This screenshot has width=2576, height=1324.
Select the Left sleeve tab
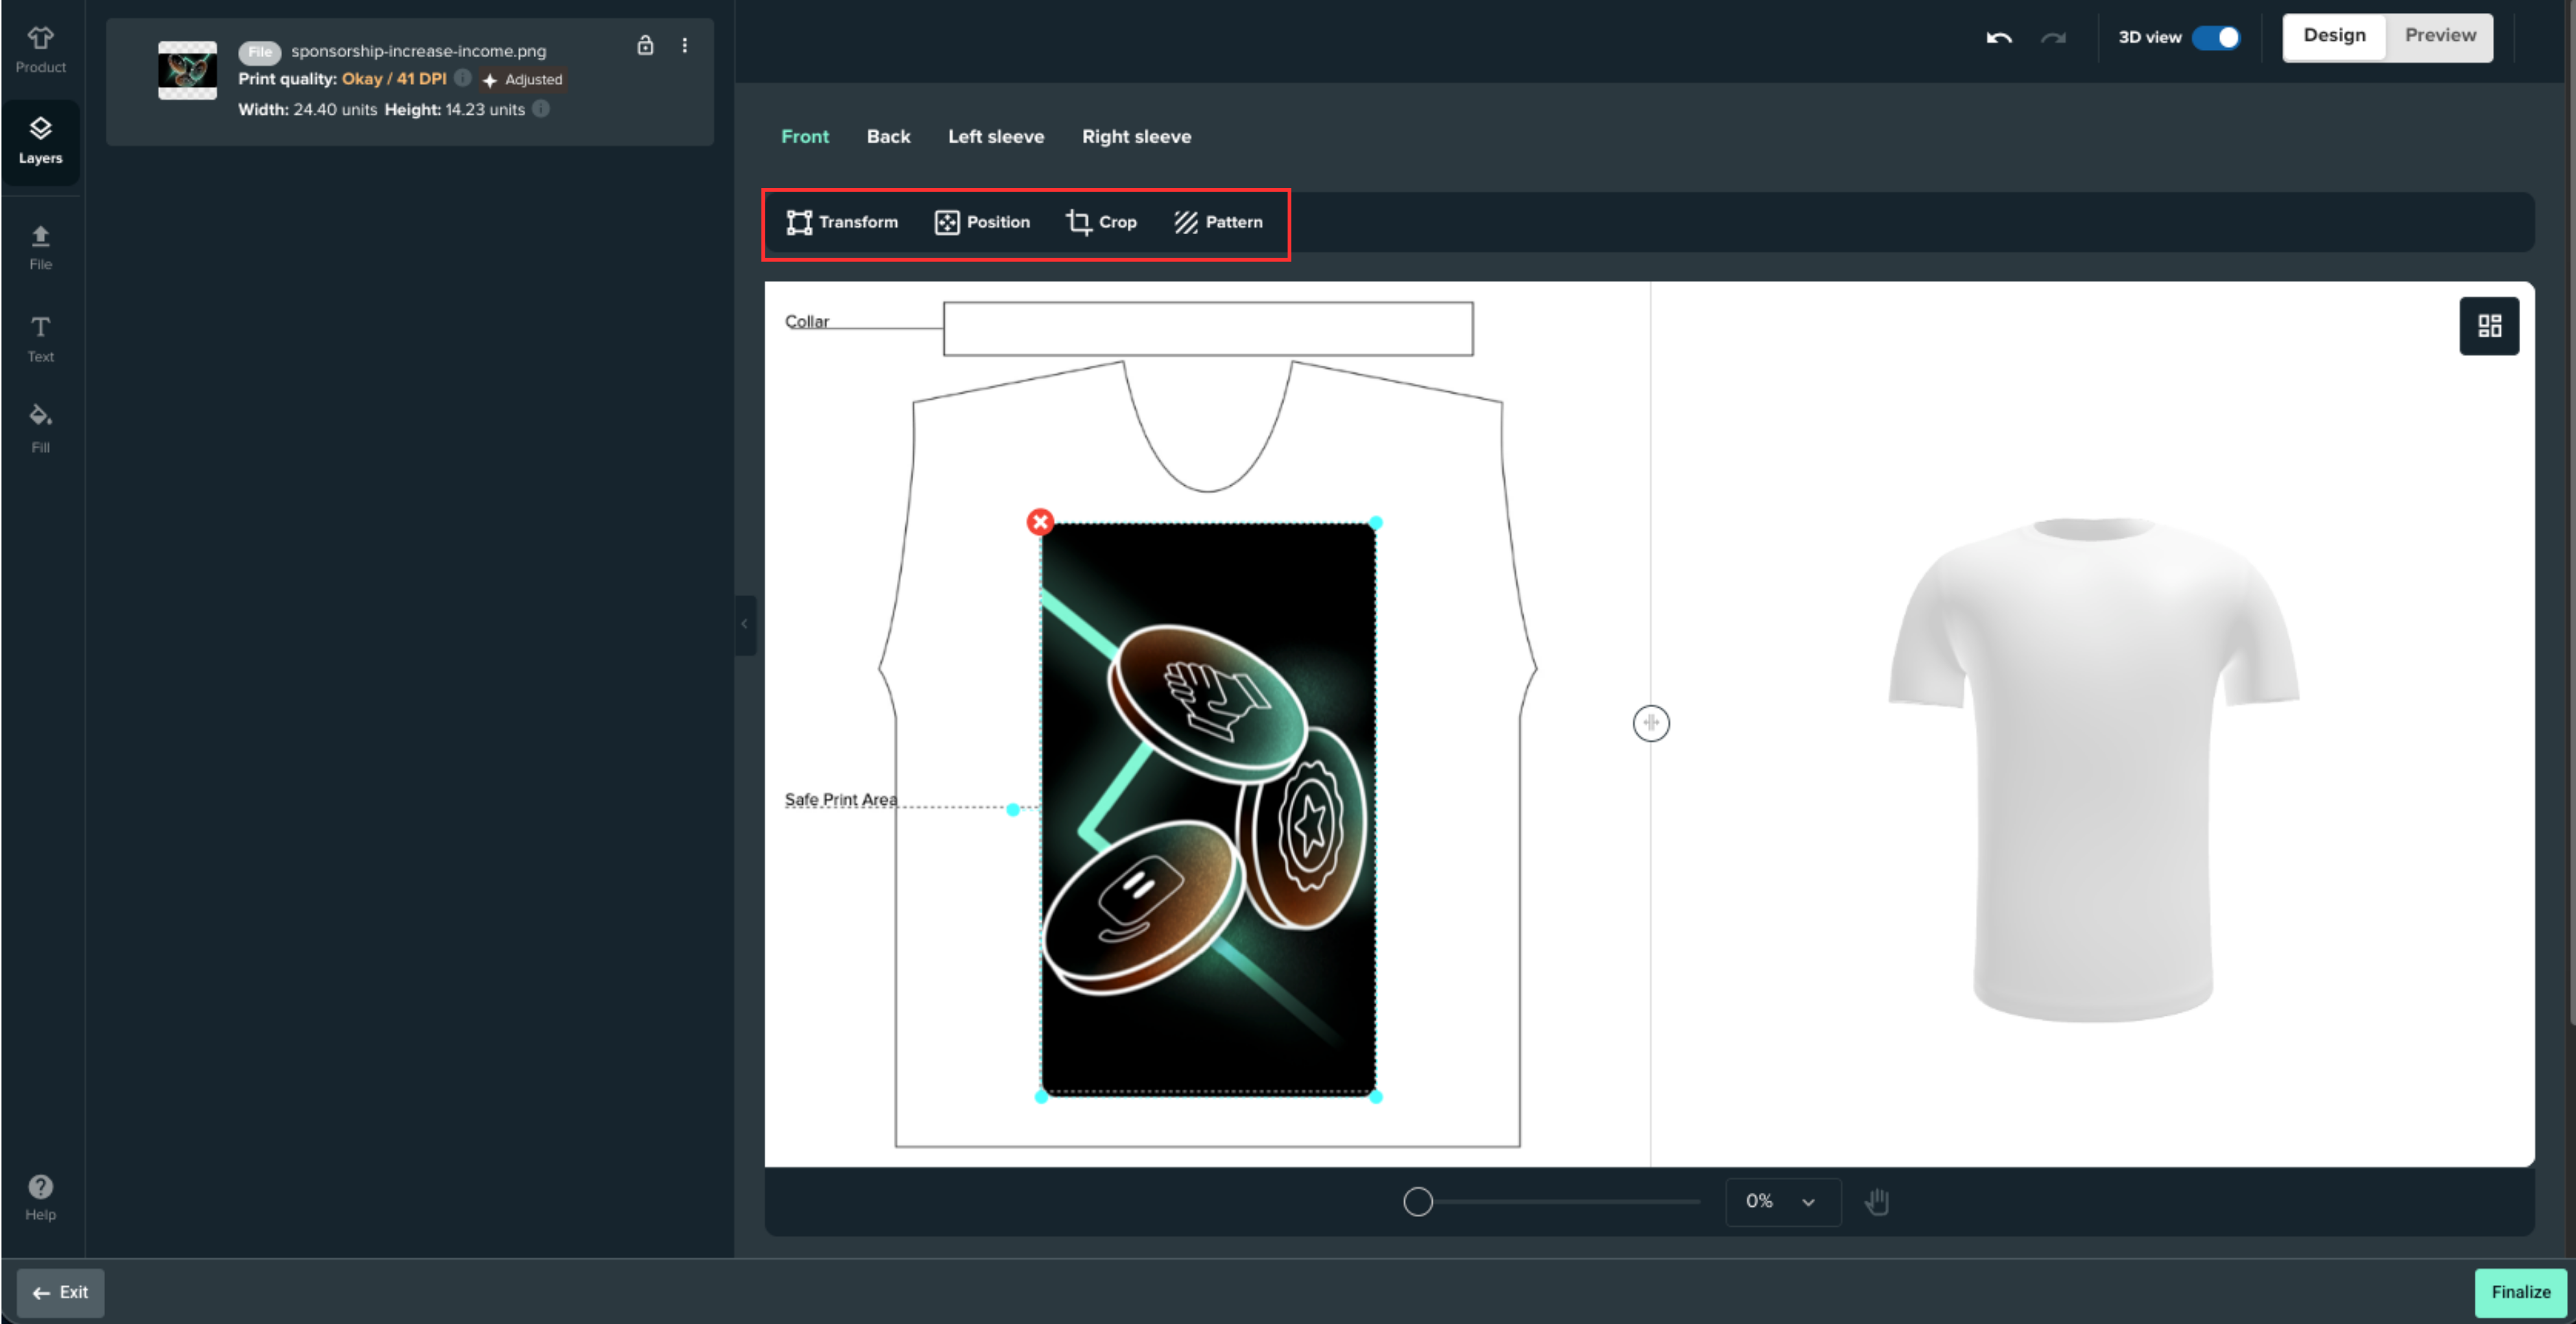(996, 136)
